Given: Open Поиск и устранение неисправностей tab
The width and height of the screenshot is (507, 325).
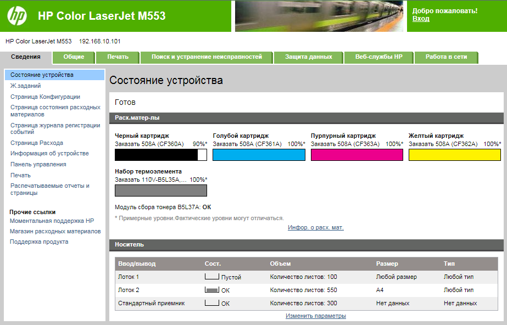Looking at the screenshot, I should pyautogui.click(x=207, y=57).
